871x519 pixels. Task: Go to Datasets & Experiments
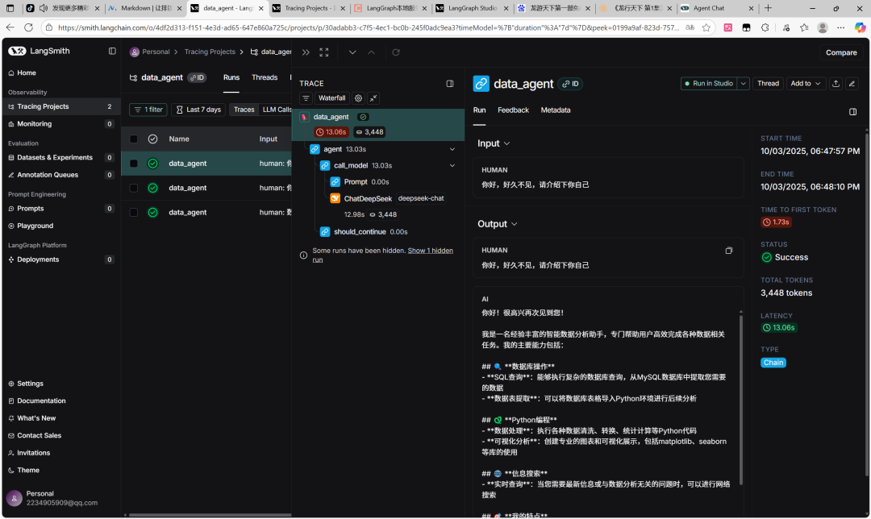[x=55, y=158]
